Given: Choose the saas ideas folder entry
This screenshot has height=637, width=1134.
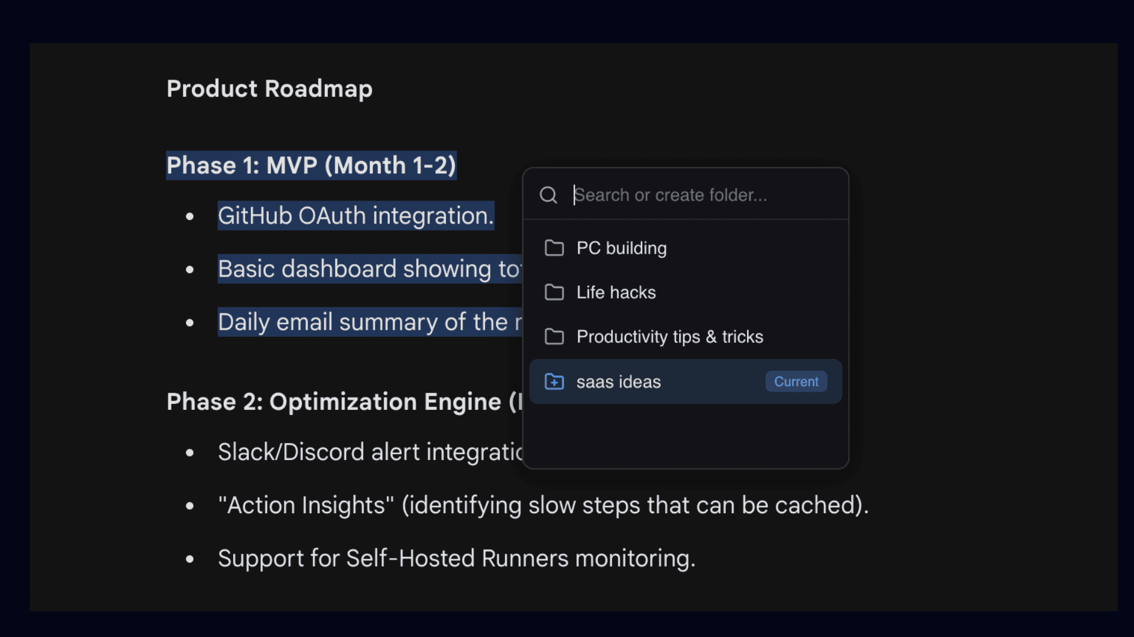Looking at the screenshot, I should point(618,382).
